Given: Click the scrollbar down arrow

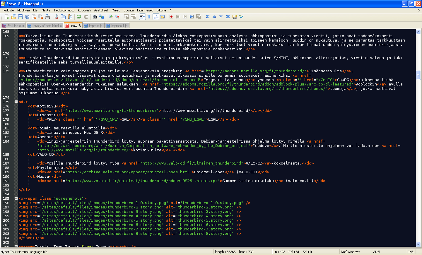Looking at the screenshot, I should tap(418, 244).
